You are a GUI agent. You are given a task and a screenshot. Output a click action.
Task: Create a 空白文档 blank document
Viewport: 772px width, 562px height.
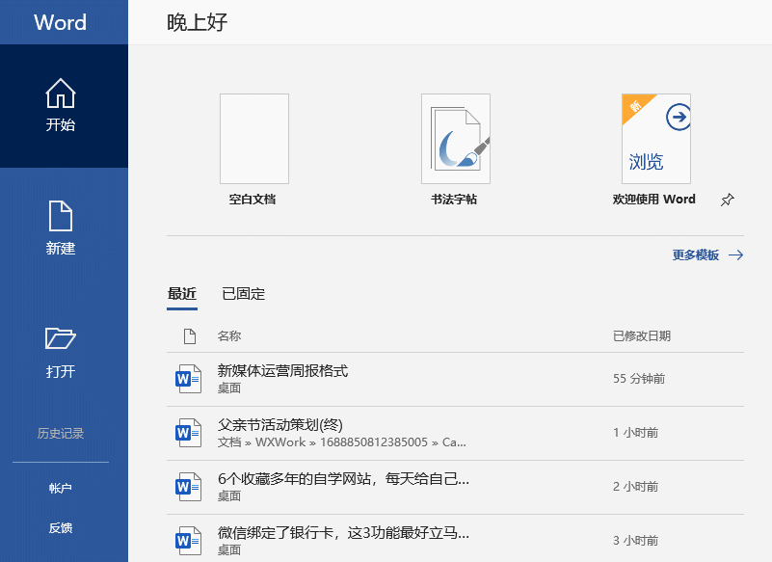pos(254,139)
